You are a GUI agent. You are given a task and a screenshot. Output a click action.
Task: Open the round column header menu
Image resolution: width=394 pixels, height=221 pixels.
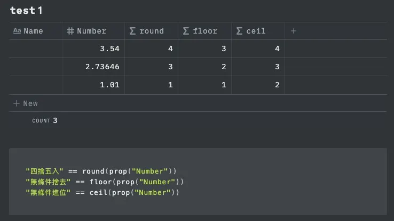pyautogui.click(x=152, y=31)
